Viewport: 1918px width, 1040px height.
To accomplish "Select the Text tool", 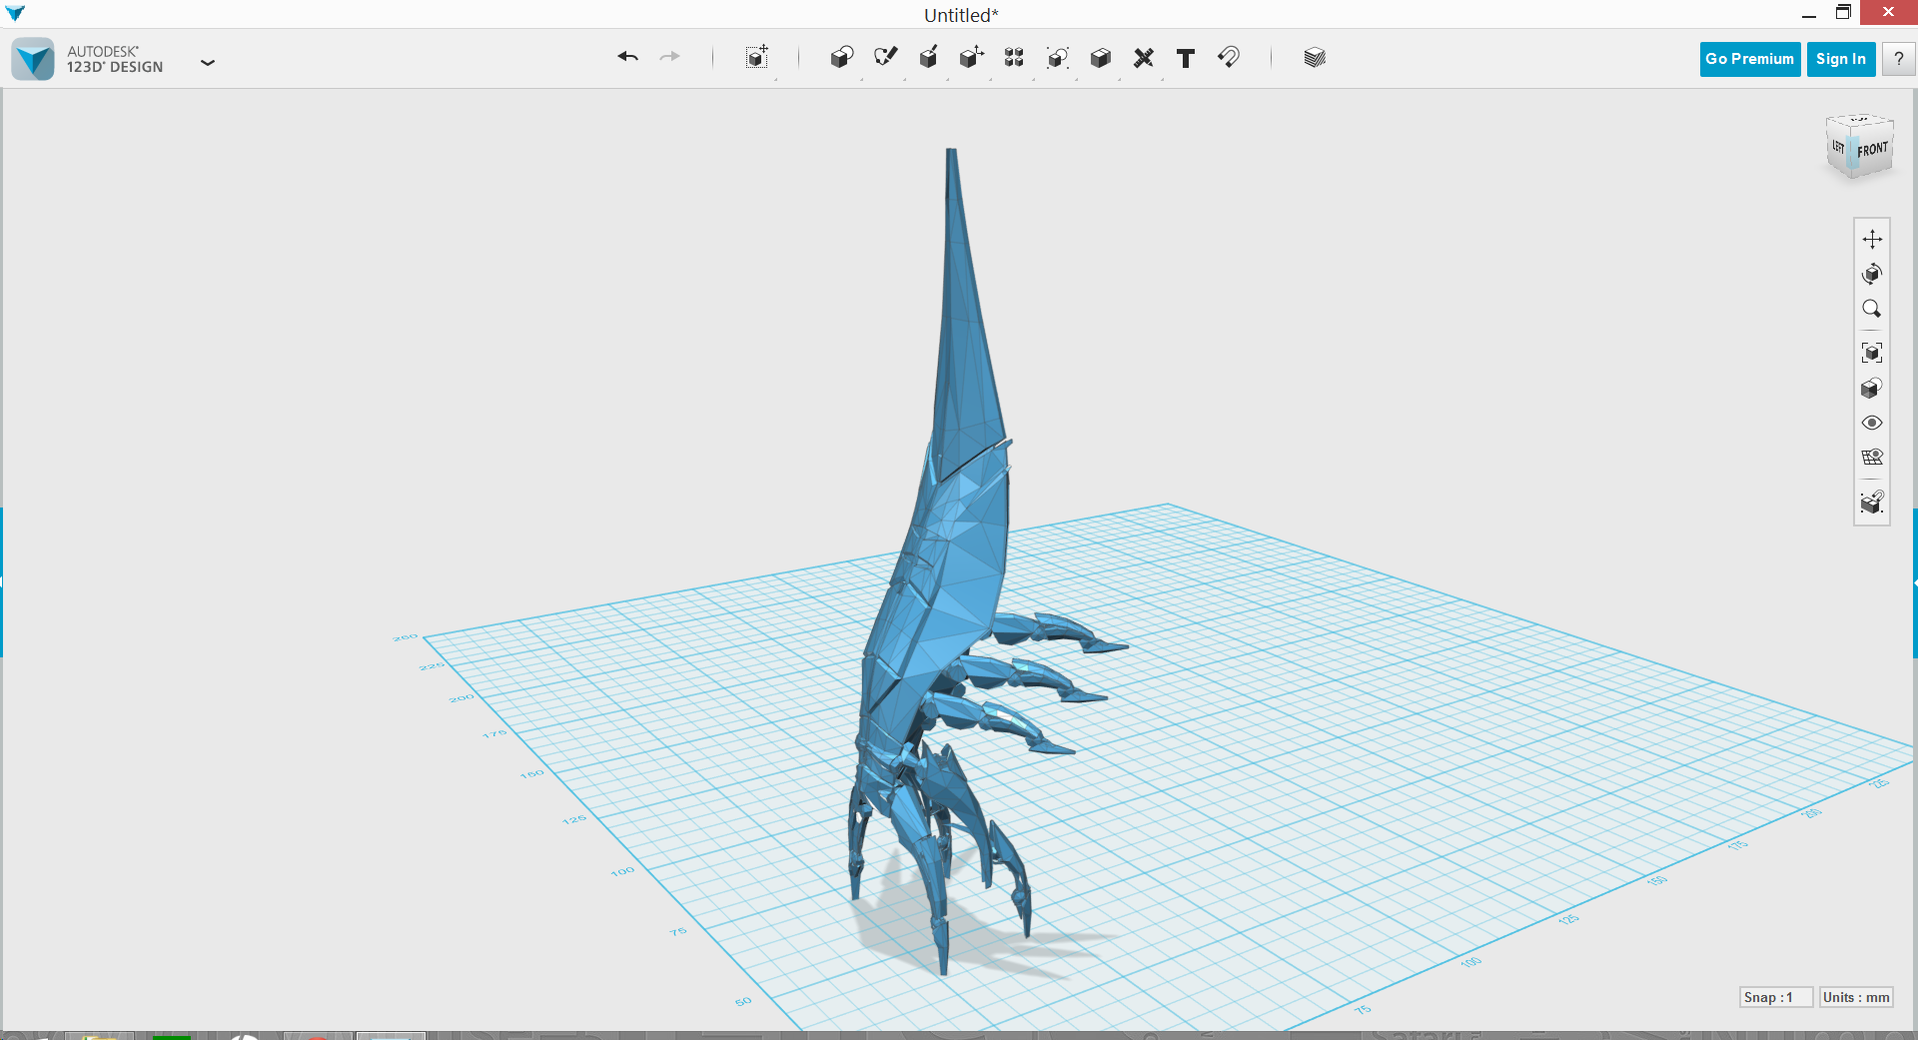I will [x=1186, y=58].
